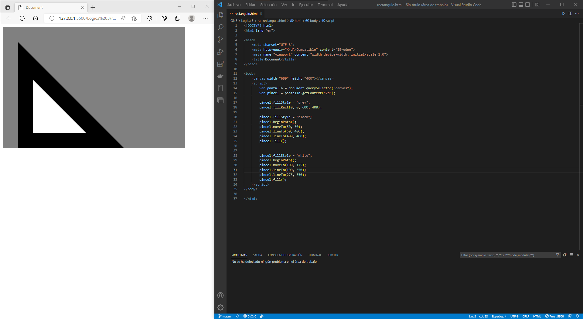Click the live share icon in status bar

click(262, 316)
